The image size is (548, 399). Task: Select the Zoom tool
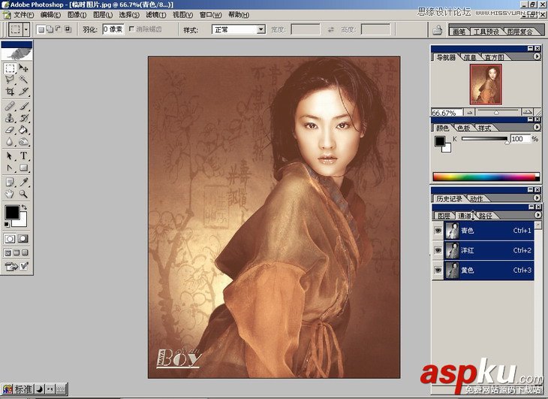pyautogui.click(x=23, y=194)
